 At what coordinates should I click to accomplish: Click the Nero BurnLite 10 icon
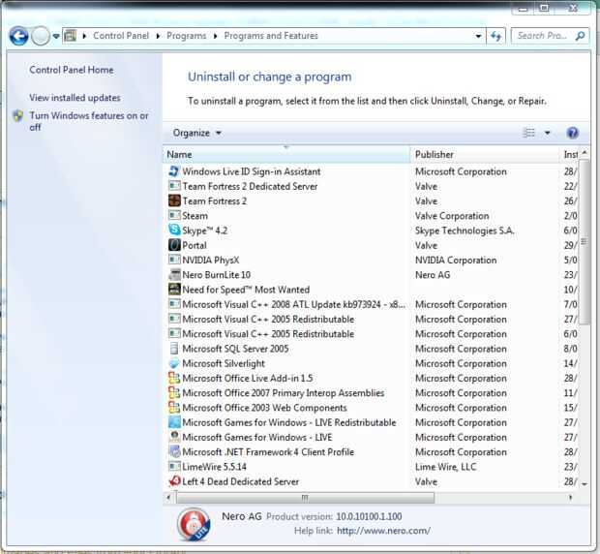pos(174,274)
